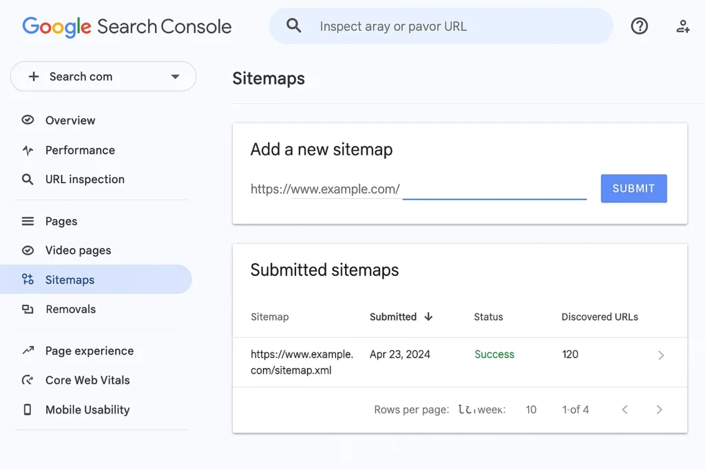The height and width of the screenshot is (470, 705).
Task: Click the Page experience trend icon
Action: [28, 351]
